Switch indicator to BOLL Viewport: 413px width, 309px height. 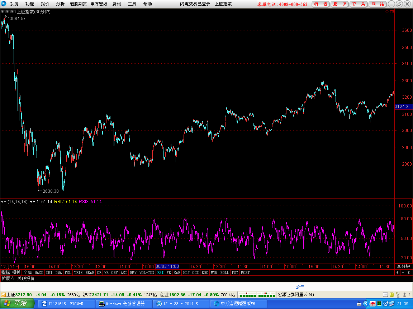[225, 273]
